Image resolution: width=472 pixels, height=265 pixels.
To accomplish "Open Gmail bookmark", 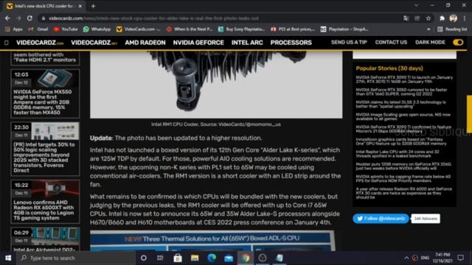I will (x=38, y=29).
